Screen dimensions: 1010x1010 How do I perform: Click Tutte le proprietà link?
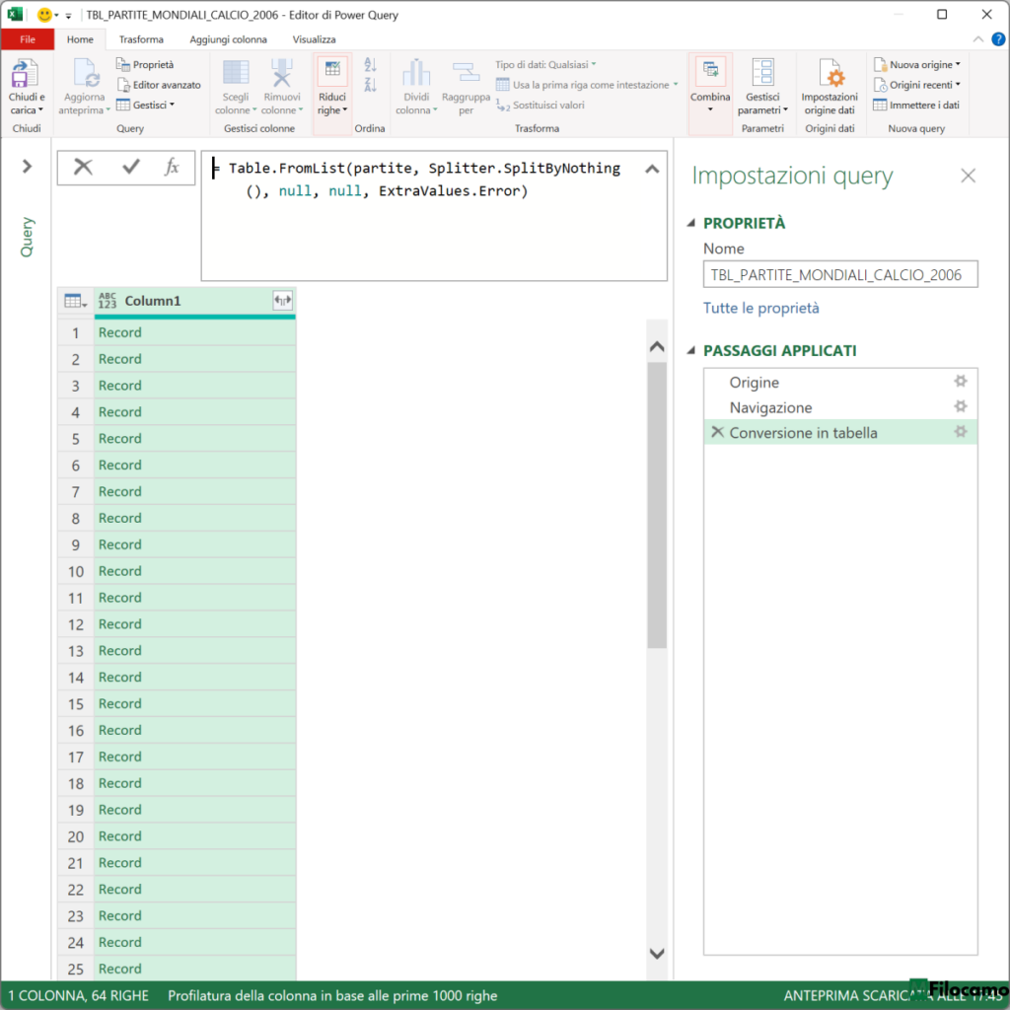[760, 308]
